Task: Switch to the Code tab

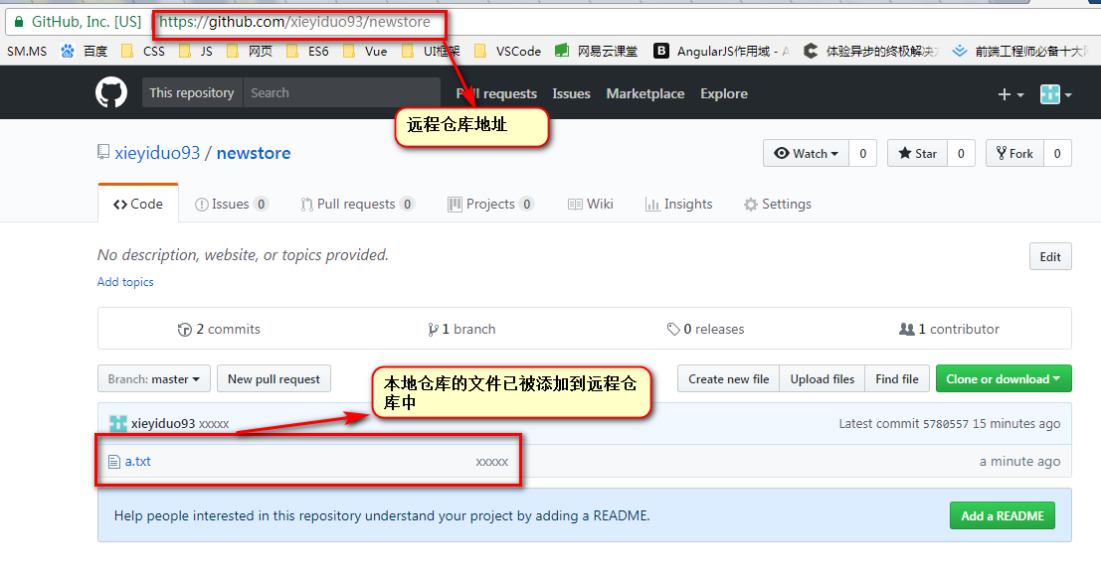Action: tap(138, 204)
